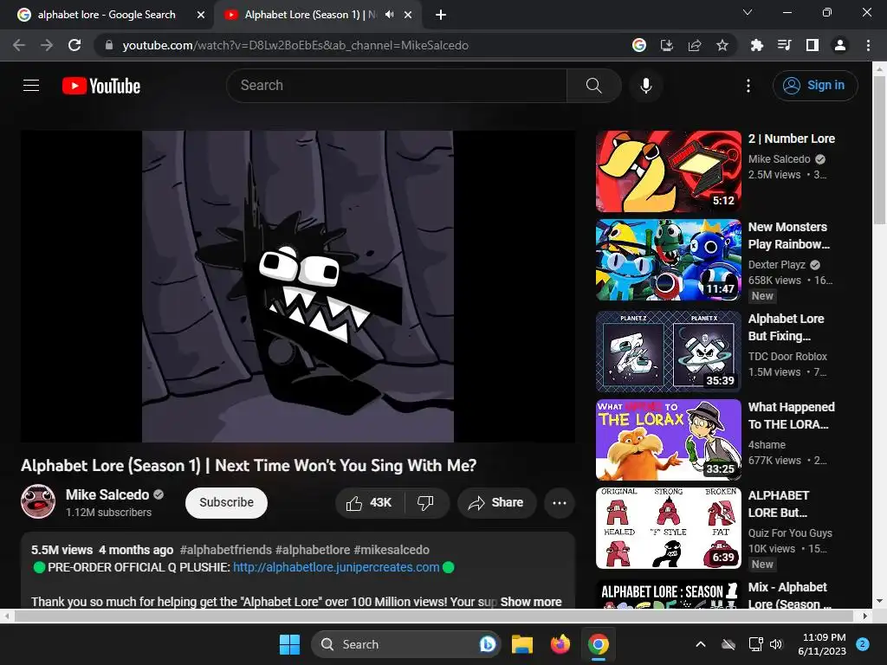887x665 pixels.
Task: Close the Alphabet Lore YouTube tab
Action: [408, 16]
